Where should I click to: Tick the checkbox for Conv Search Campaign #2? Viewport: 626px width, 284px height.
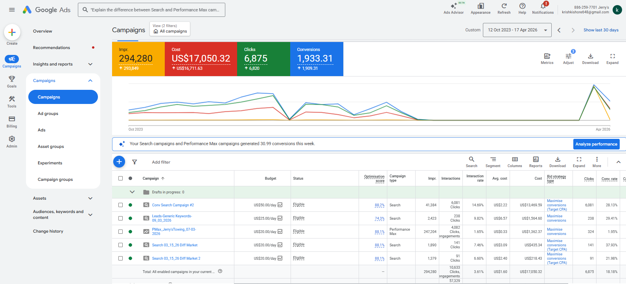(x=120, y=205)
